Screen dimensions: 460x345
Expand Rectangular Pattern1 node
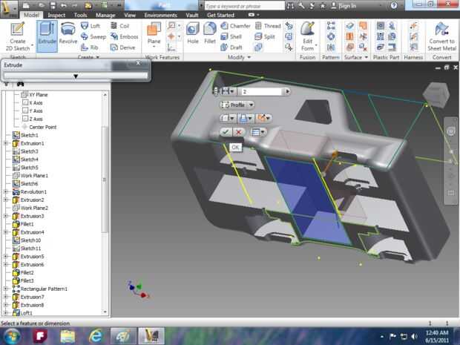click(6, 289)
